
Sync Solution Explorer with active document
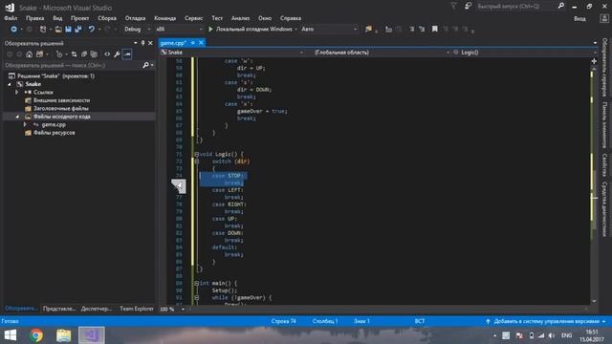click(x=74, y=54)
